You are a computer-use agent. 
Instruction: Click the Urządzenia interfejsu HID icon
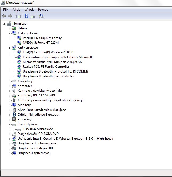[14, 148]
